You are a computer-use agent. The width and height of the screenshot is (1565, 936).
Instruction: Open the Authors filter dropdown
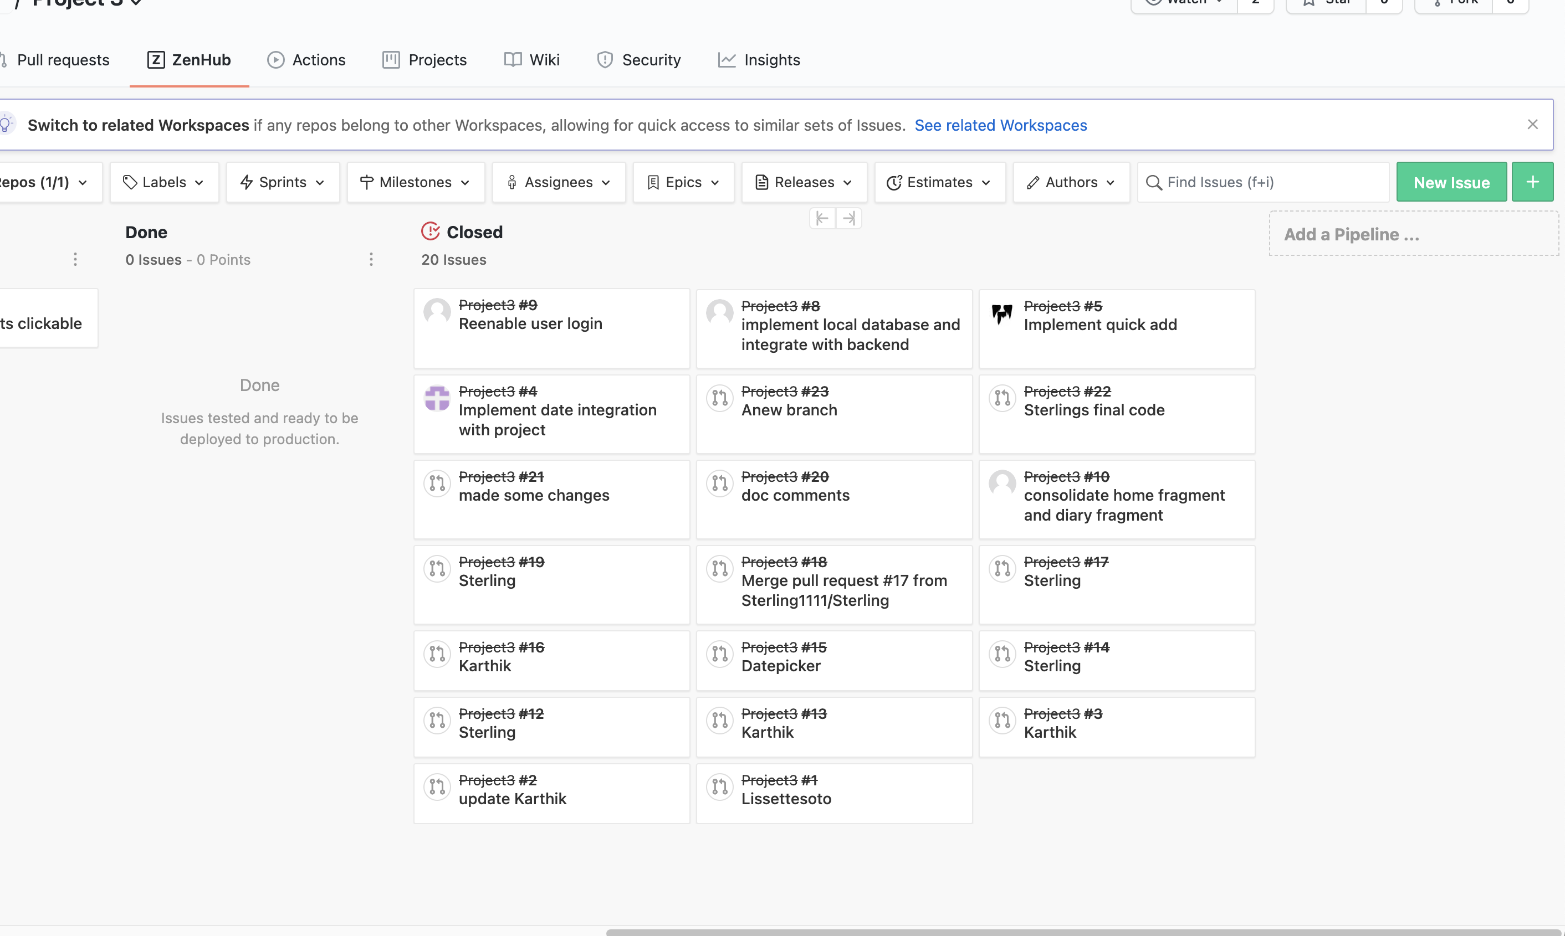1071,182
